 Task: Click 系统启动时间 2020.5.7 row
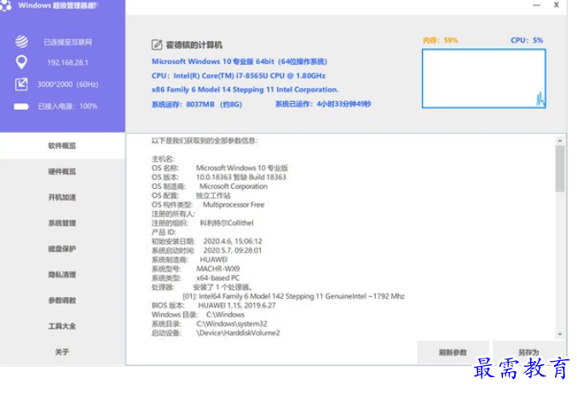point(206,250)
